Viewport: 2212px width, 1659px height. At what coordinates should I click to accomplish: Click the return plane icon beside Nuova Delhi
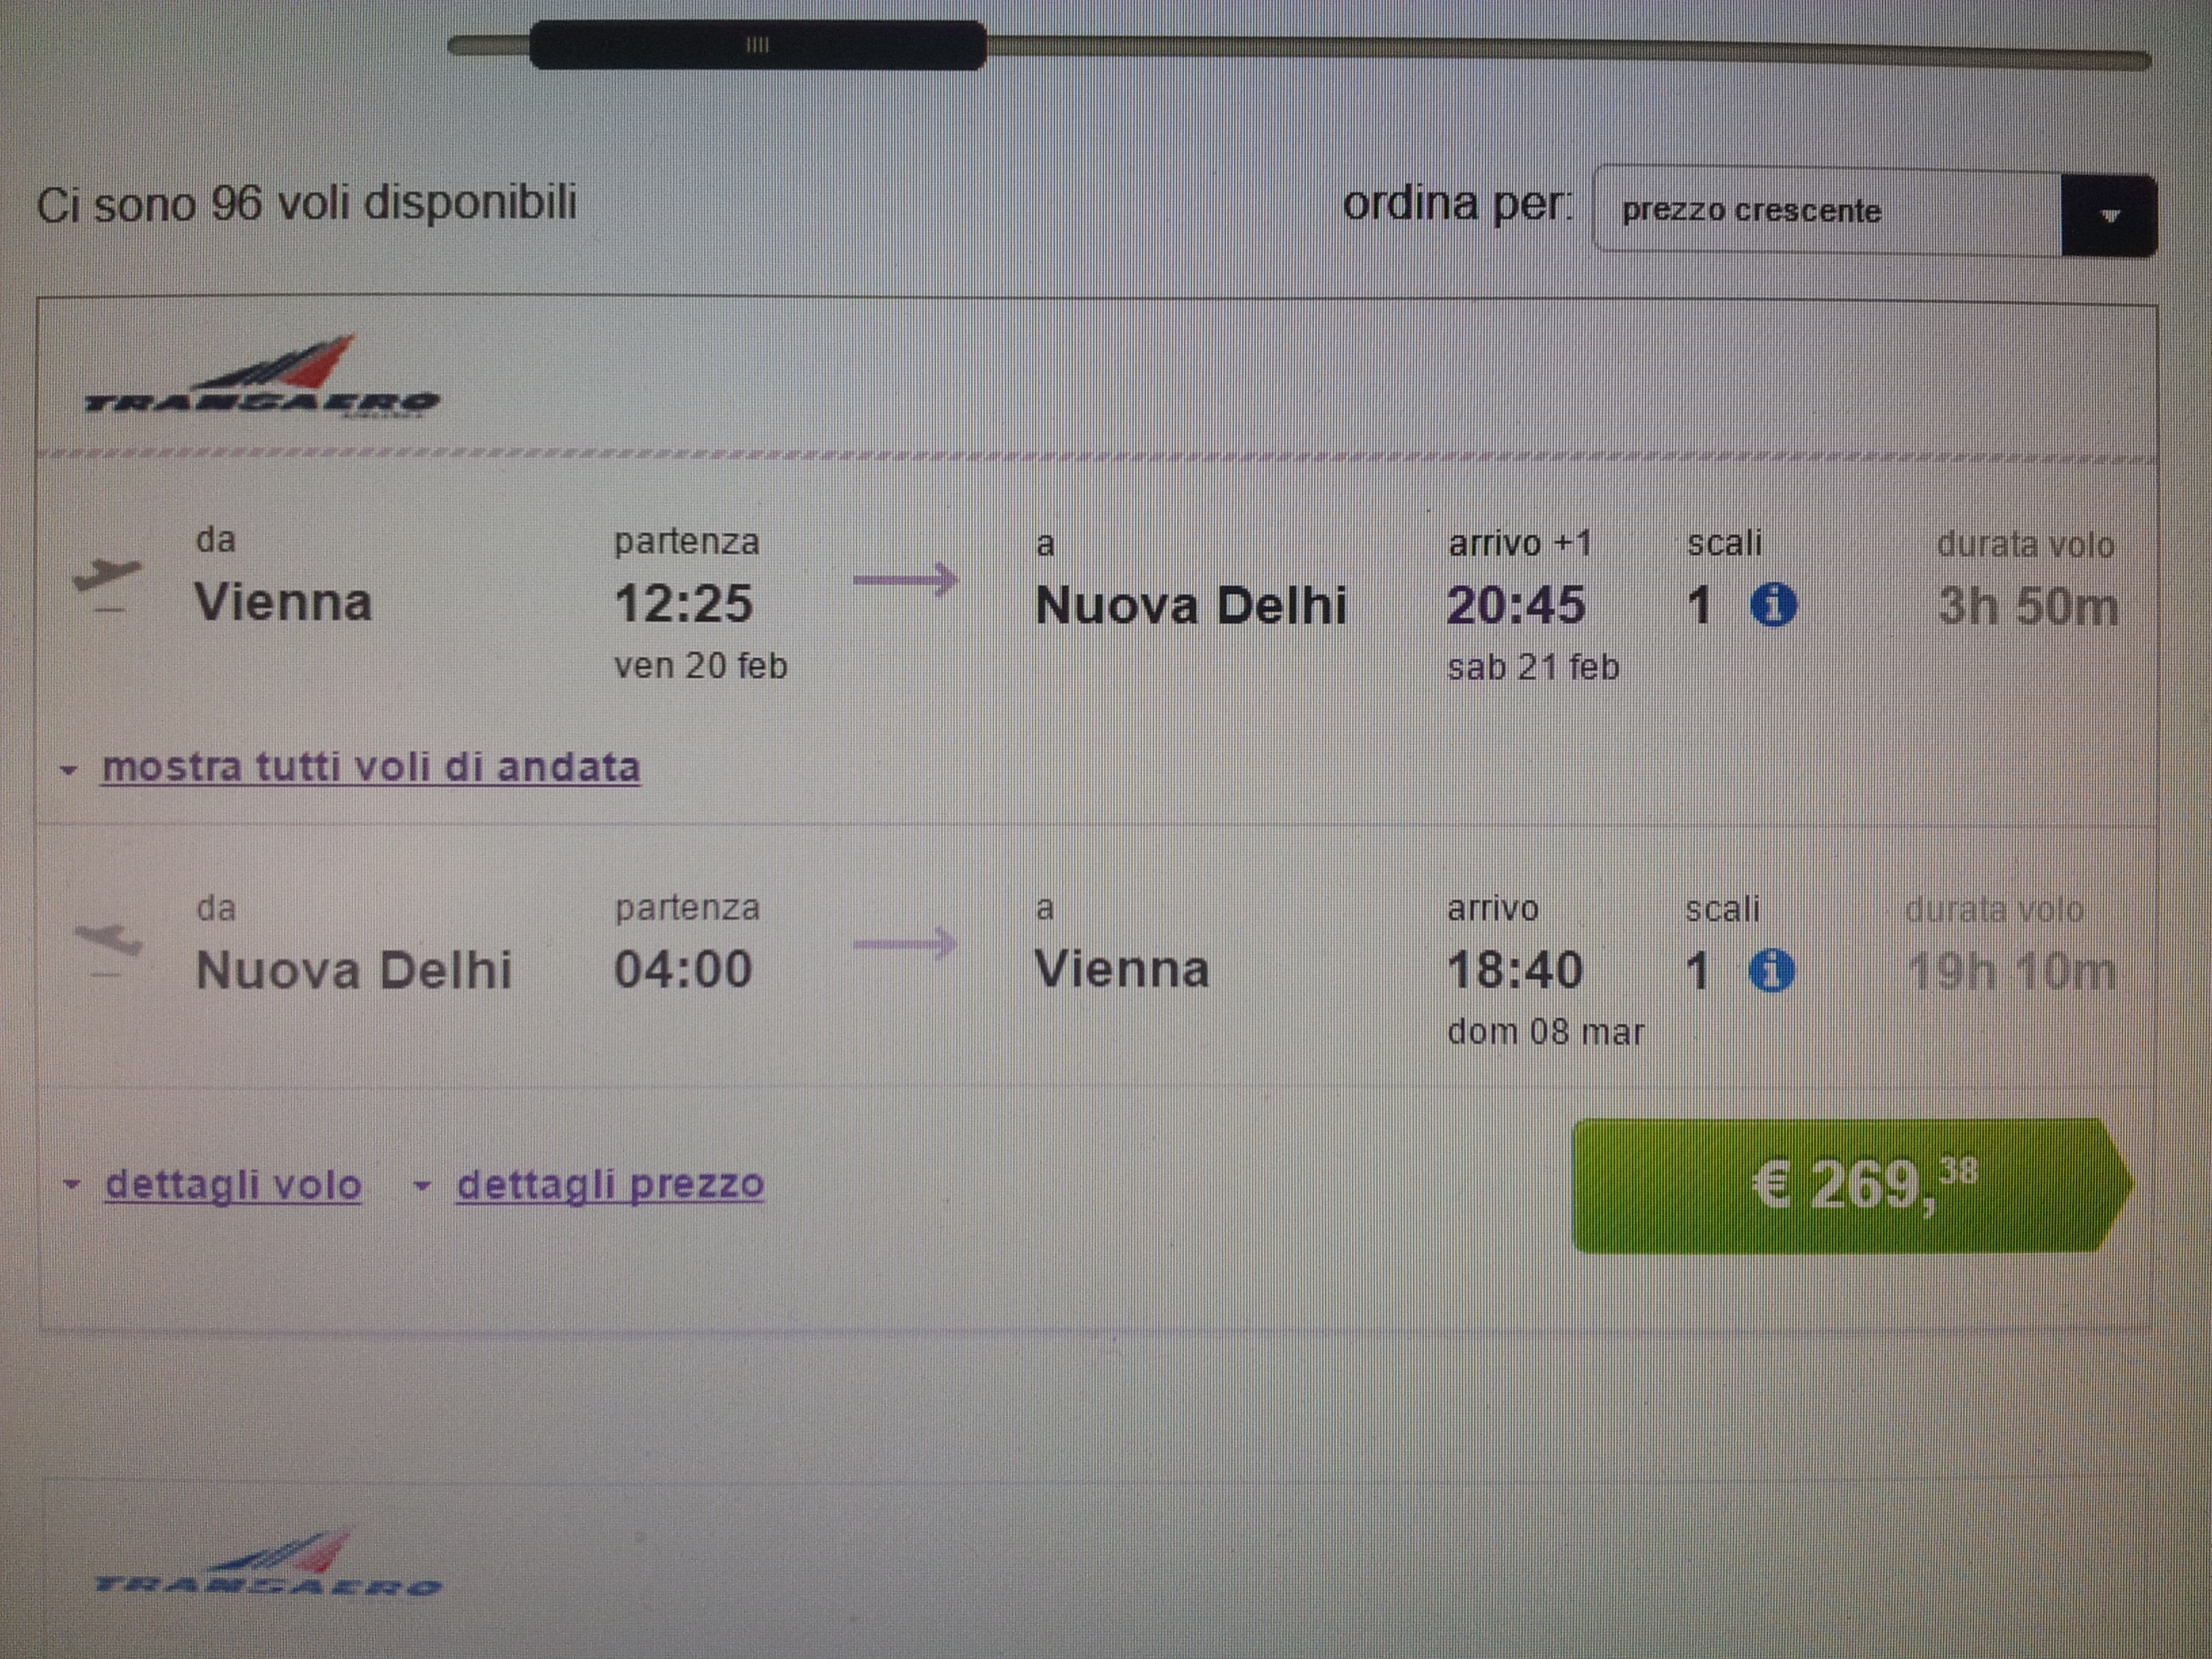(108, 949)
